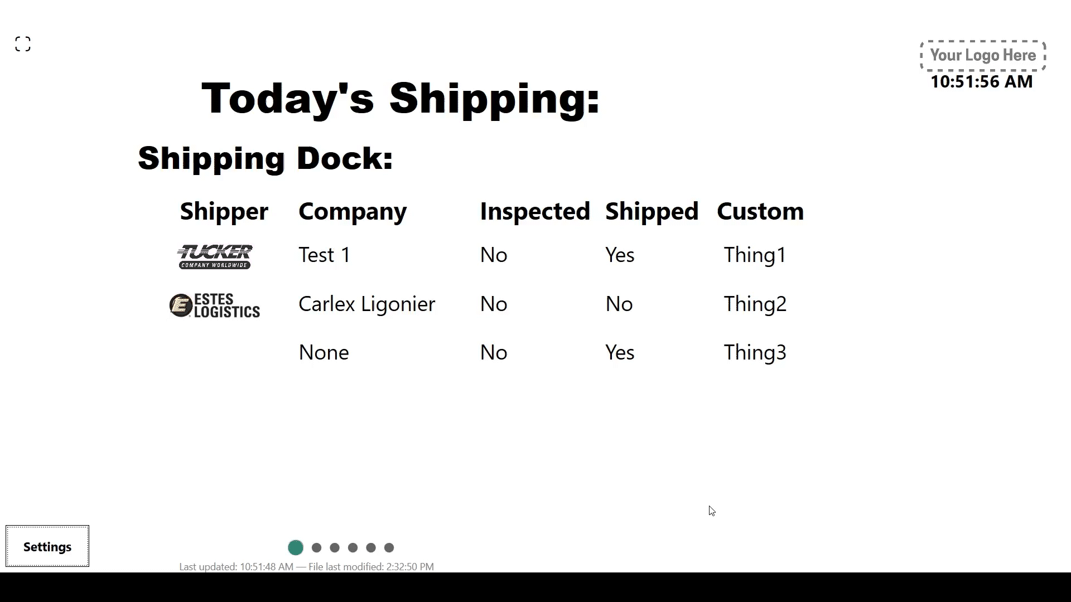Click the Shipped column header

pyautogui.click(x=652, y=211)
